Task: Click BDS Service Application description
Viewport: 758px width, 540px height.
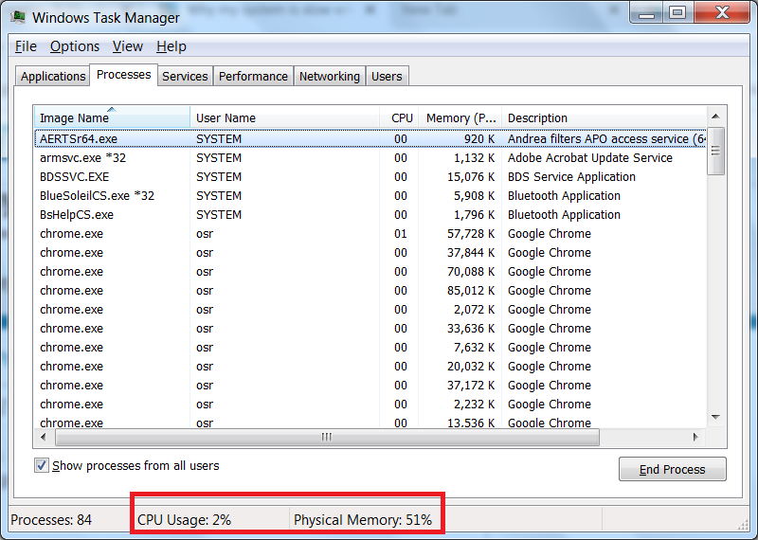Action: pyautogui.click(x=571, y=177)
